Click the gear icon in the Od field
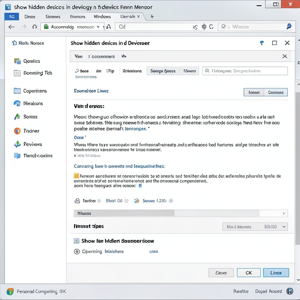This screenshot has width=300, height=300. click(204, 27)
